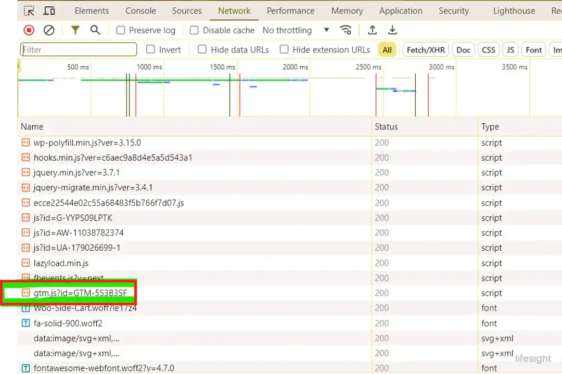Select the ecce22544e02c55a68483f5b766f7d07.js request
Screen dimensions: 562x374
click(x=109, y=203)
